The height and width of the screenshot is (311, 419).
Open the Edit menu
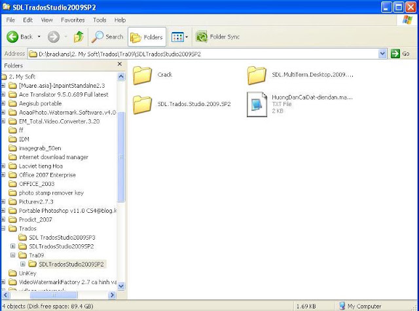pyautogui.click(x=27, y=20)
